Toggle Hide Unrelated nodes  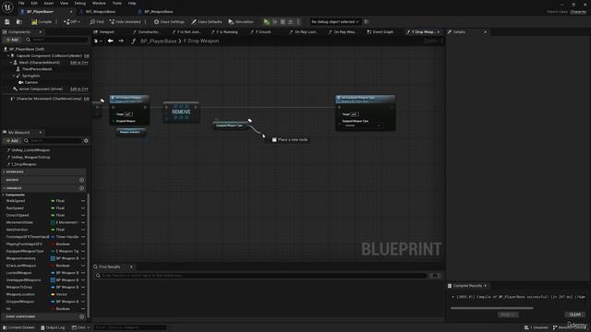[x=125, y=22]
